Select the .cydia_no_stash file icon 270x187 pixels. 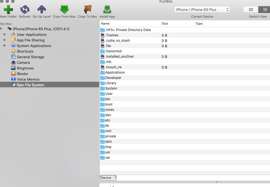[103, 41]
